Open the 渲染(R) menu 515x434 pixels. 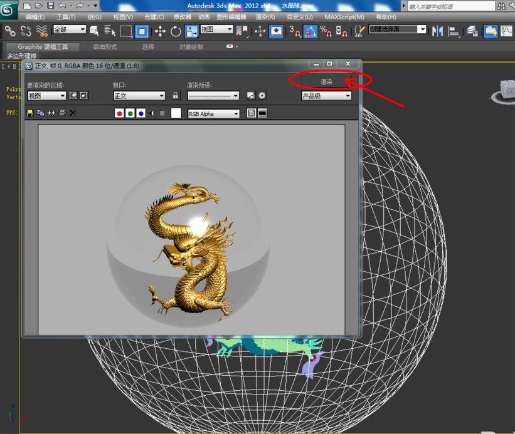click(x=265, y=17)
